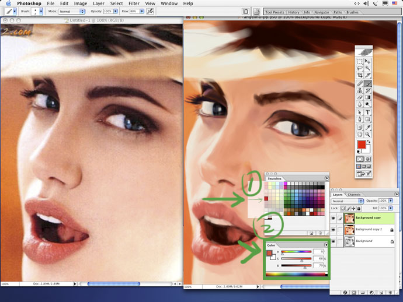Viewport: 403px width, 302px height.
Task: Open the Layers panel menu
Action: point(397,194)
